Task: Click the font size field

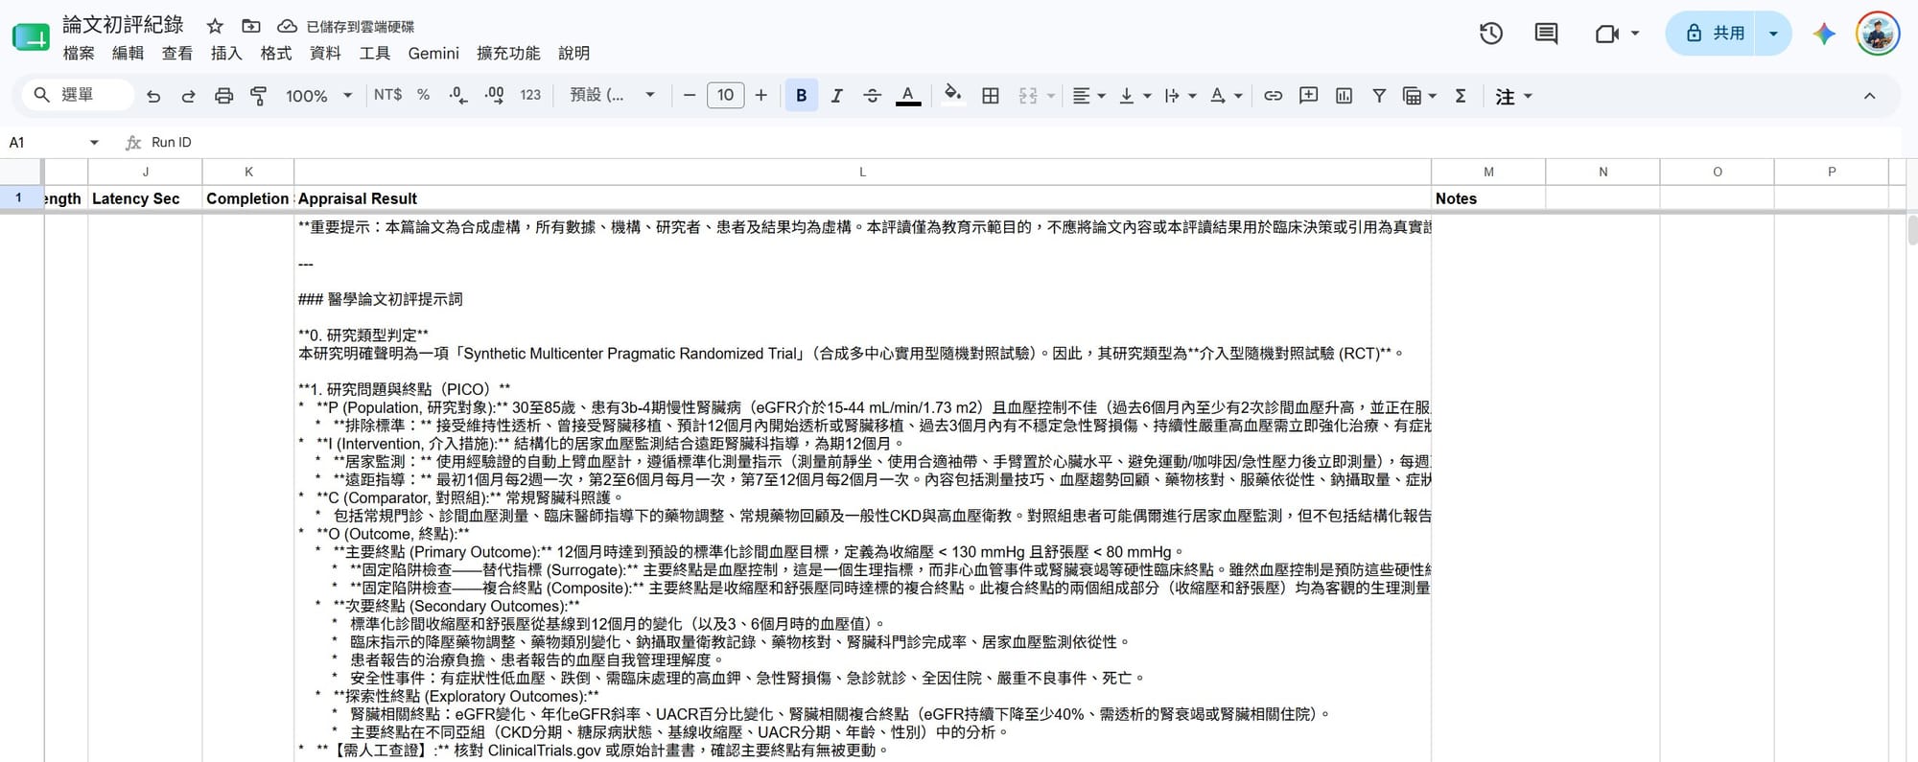Action: coord(725,95)
